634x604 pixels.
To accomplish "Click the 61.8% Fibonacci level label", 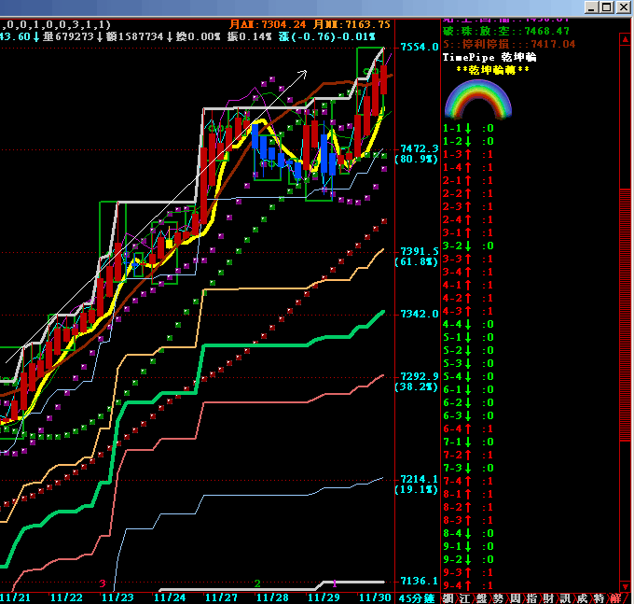I will tap(416, 262).
